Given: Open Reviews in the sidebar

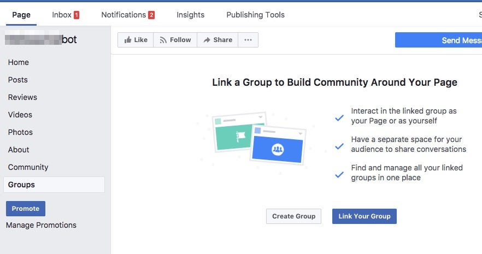Looking at the screenshot, I should coord(22,97).
